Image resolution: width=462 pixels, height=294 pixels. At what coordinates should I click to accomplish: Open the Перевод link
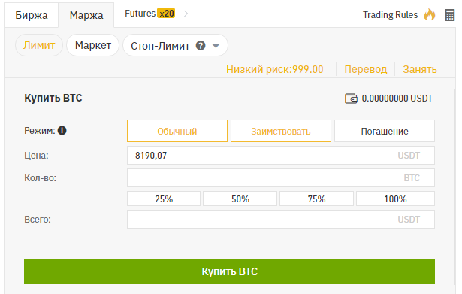click(x=365, y=69)
